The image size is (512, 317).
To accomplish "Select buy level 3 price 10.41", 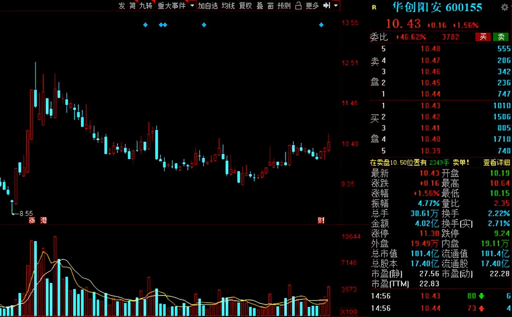I will 430,128.
